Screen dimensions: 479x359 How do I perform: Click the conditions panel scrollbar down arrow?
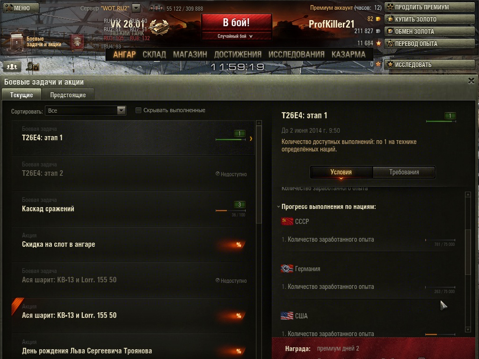click(x=468, y=330)
